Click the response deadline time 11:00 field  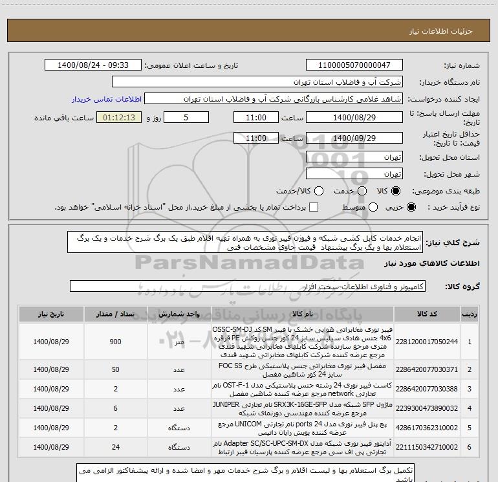(x=256, y=117)
